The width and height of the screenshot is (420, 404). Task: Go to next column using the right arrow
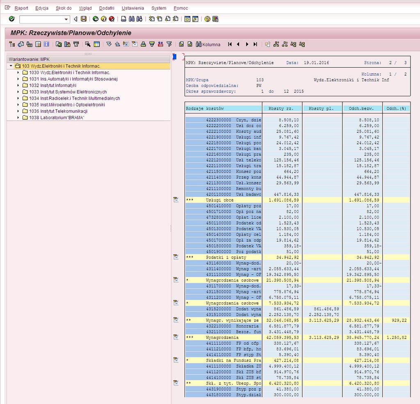pos(247,44)
